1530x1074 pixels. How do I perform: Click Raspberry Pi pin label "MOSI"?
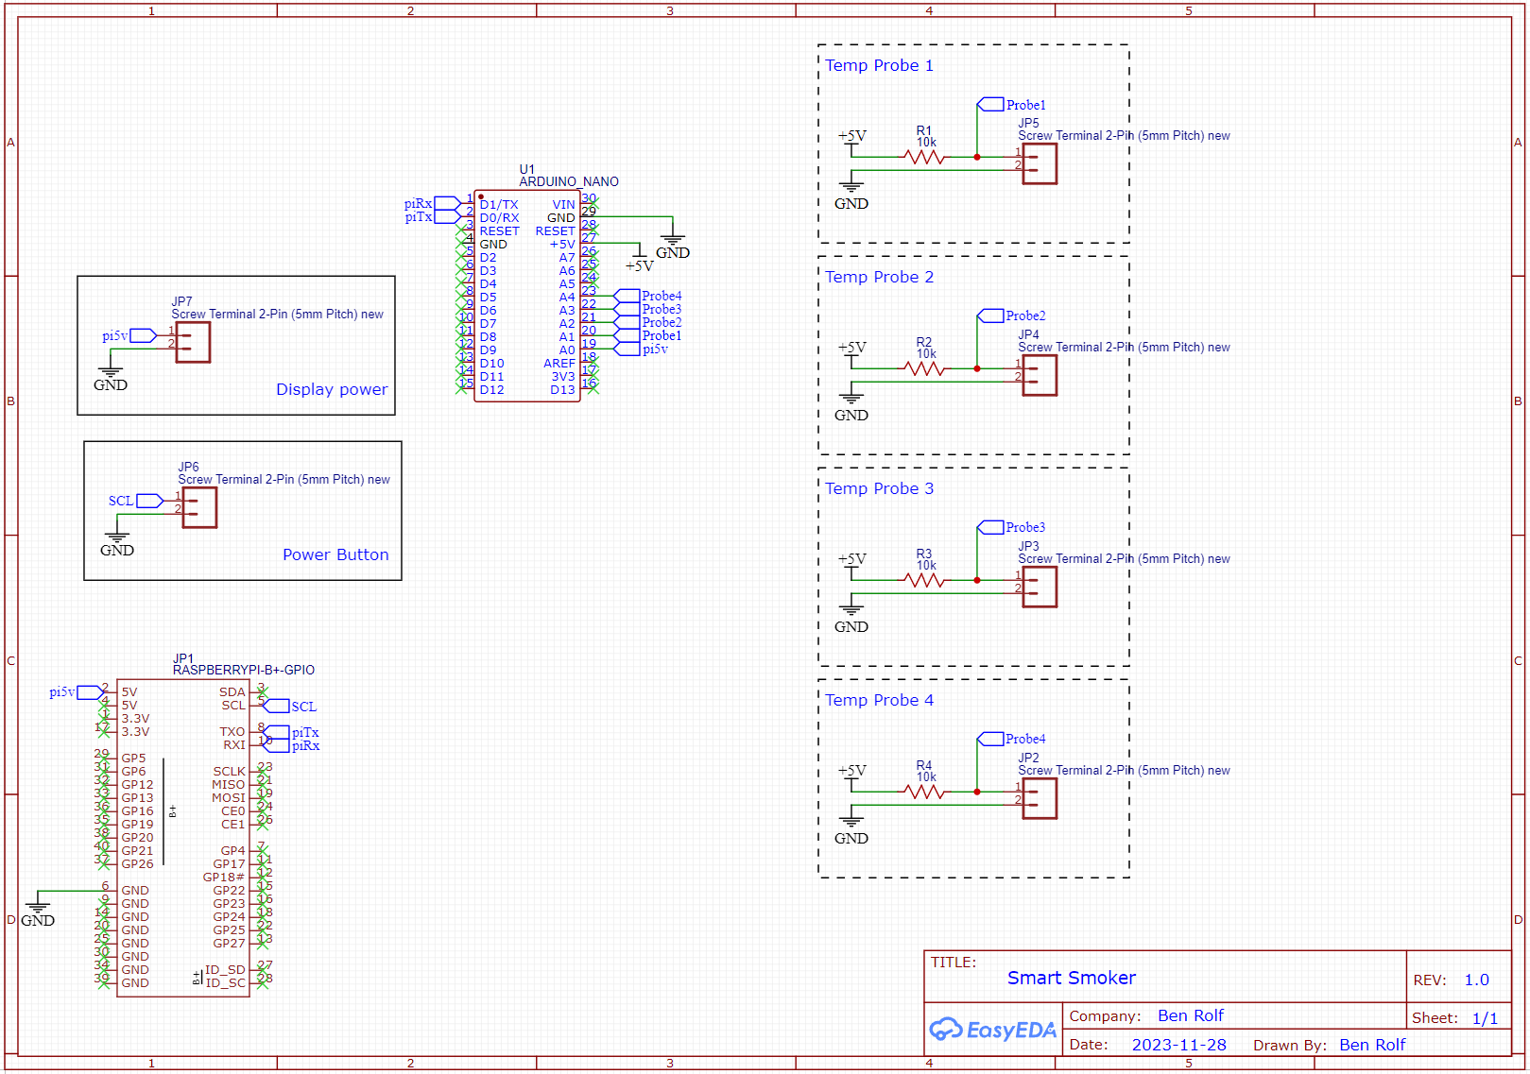click(x=229, y=798)
